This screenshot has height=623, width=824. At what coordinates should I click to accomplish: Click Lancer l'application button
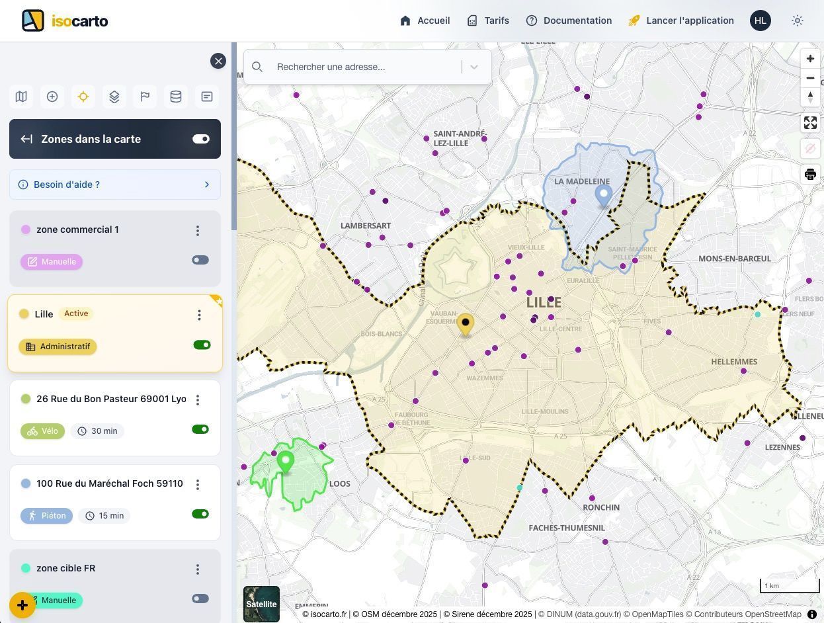pos(681,21)
